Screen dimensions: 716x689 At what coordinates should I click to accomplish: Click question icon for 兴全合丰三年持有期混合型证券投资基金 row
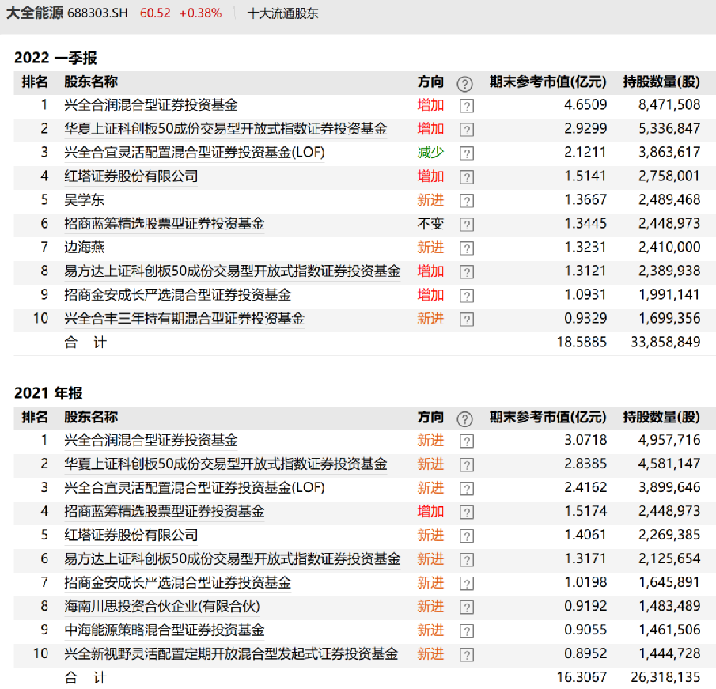(x=466, y=320)
